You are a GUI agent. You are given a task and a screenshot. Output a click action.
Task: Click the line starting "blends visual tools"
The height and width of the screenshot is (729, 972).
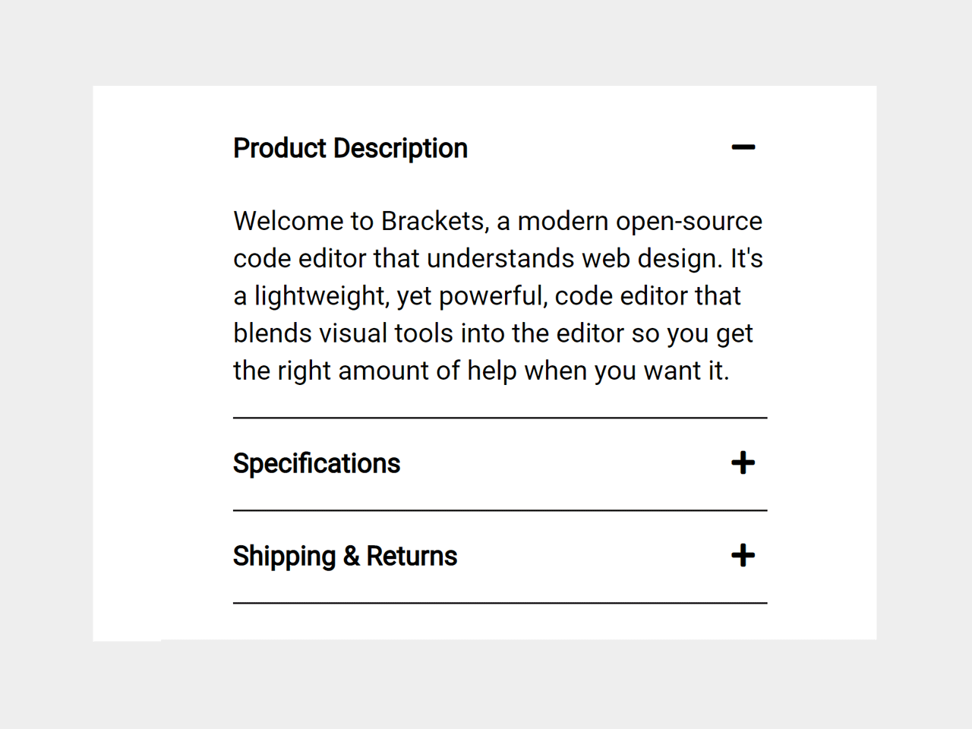point(492,333)
